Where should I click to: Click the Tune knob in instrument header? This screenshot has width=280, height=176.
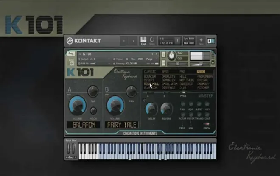[172, 56]
